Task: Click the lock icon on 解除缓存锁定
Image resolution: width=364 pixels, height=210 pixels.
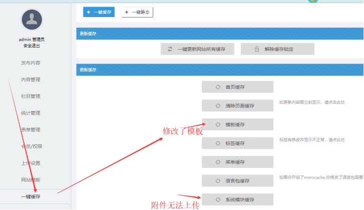Action: 256,49
